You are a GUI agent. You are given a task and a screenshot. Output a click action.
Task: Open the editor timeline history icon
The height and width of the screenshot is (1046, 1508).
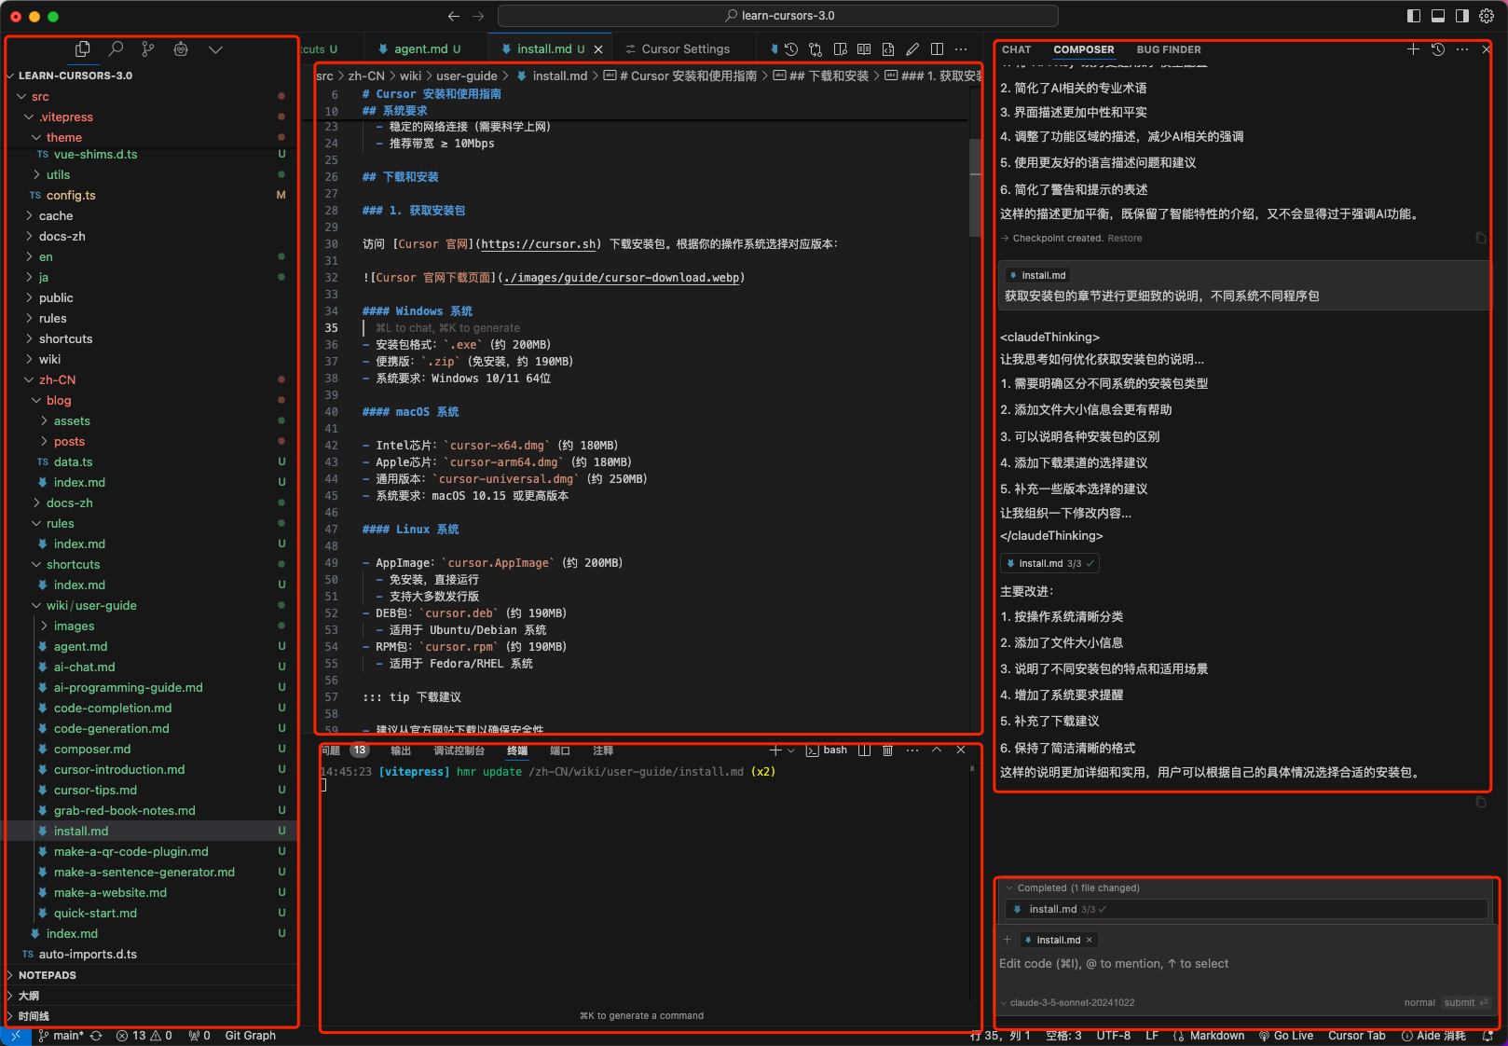click(x=791, y=49)
